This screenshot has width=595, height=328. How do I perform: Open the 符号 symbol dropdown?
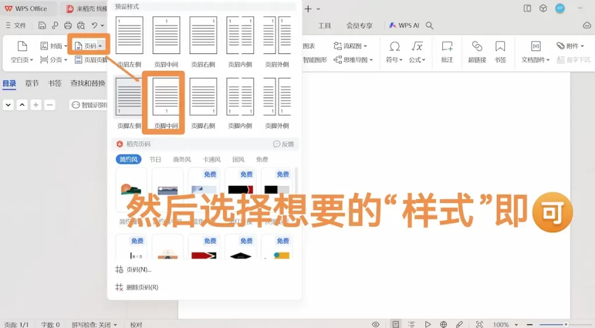coord(395,52)
